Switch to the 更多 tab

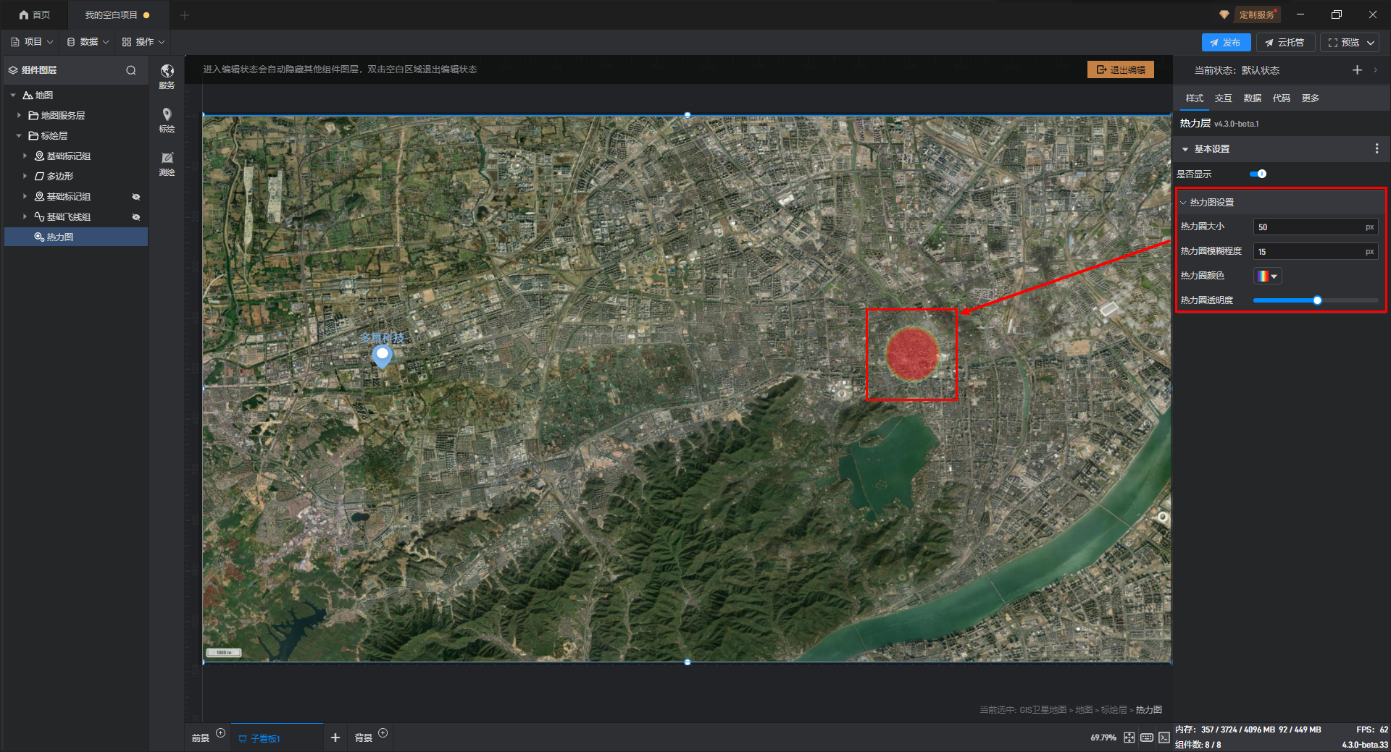pos(1310,98)
